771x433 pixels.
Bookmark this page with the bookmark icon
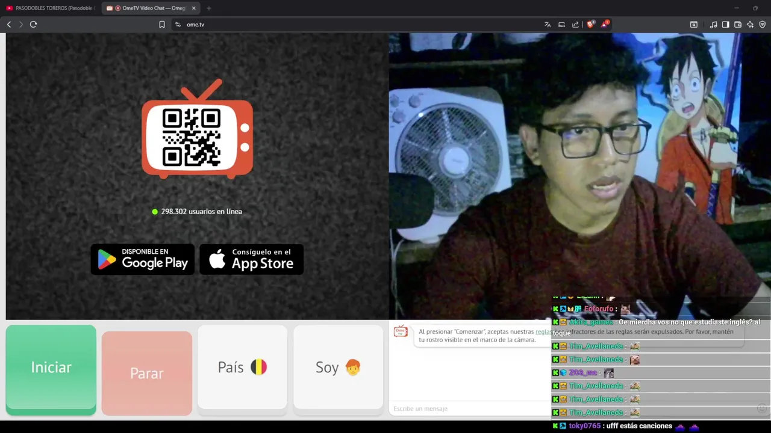click(x=162, y=25)
